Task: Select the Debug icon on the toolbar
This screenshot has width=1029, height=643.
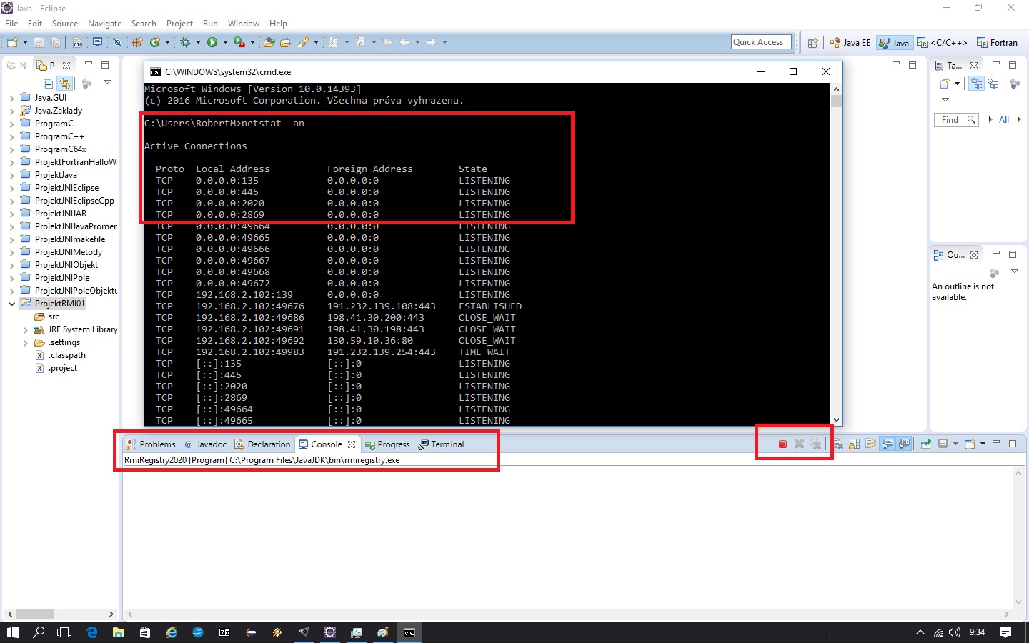Action: (x=185, y=42)
